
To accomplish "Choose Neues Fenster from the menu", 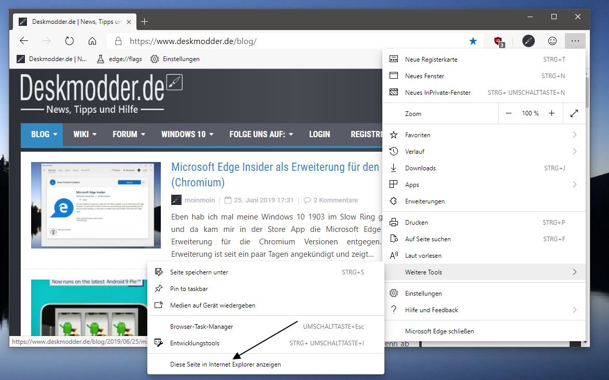I will click(x=484, y=76).
